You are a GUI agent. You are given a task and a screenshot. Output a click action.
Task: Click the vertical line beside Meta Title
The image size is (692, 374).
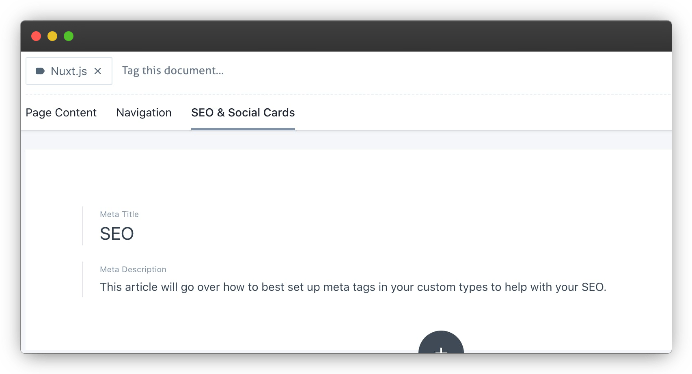[x=83, y=226]
